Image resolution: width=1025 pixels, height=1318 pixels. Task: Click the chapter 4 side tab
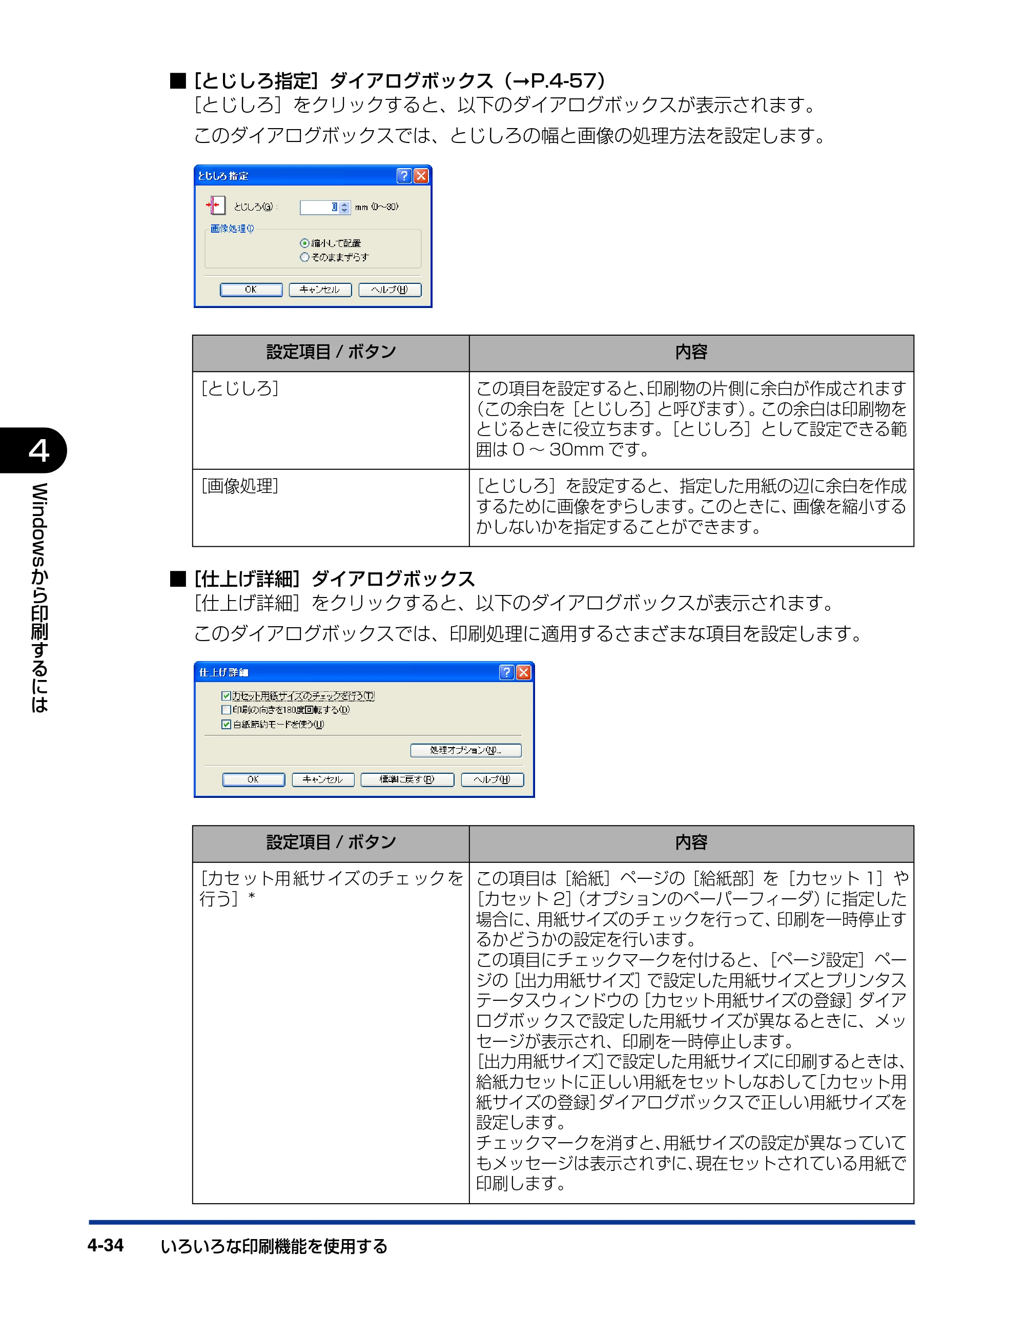[33, 450]
